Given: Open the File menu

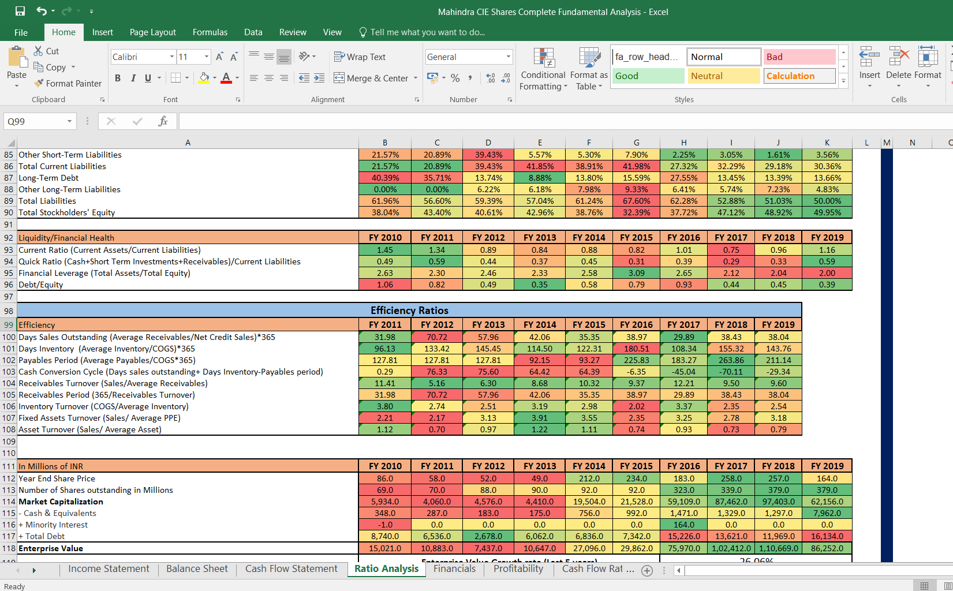Looking at the screenshot, I should pos(21,32).
